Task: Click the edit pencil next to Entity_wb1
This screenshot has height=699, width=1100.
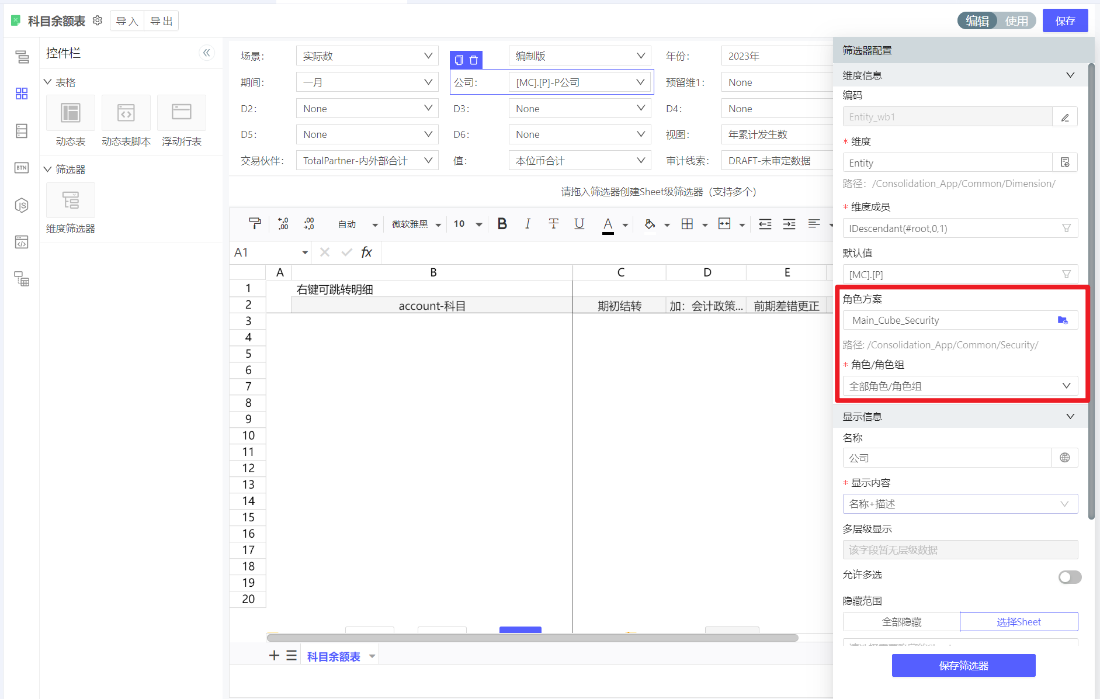Action: click(1065, 117)
